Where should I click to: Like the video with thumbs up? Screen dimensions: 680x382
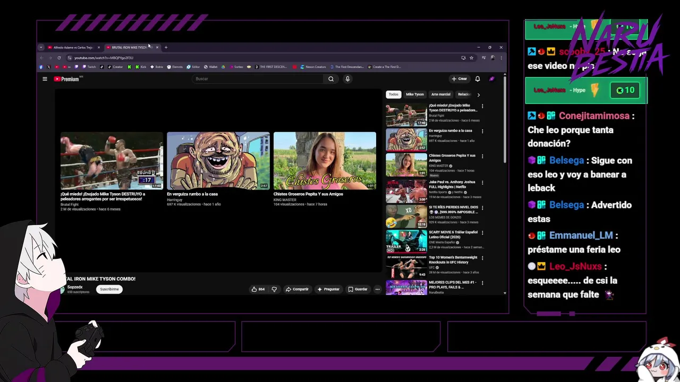[258, 289]
